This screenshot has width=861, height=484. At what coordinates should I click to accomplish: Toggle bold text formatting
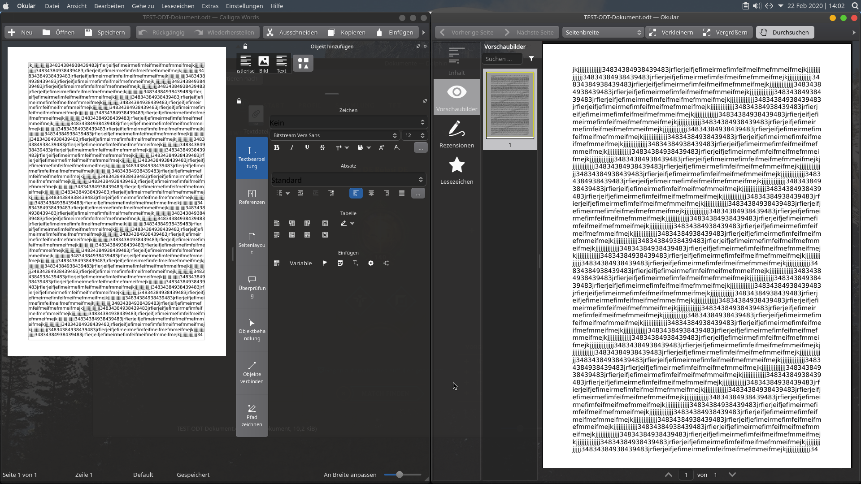pos(277,147)
